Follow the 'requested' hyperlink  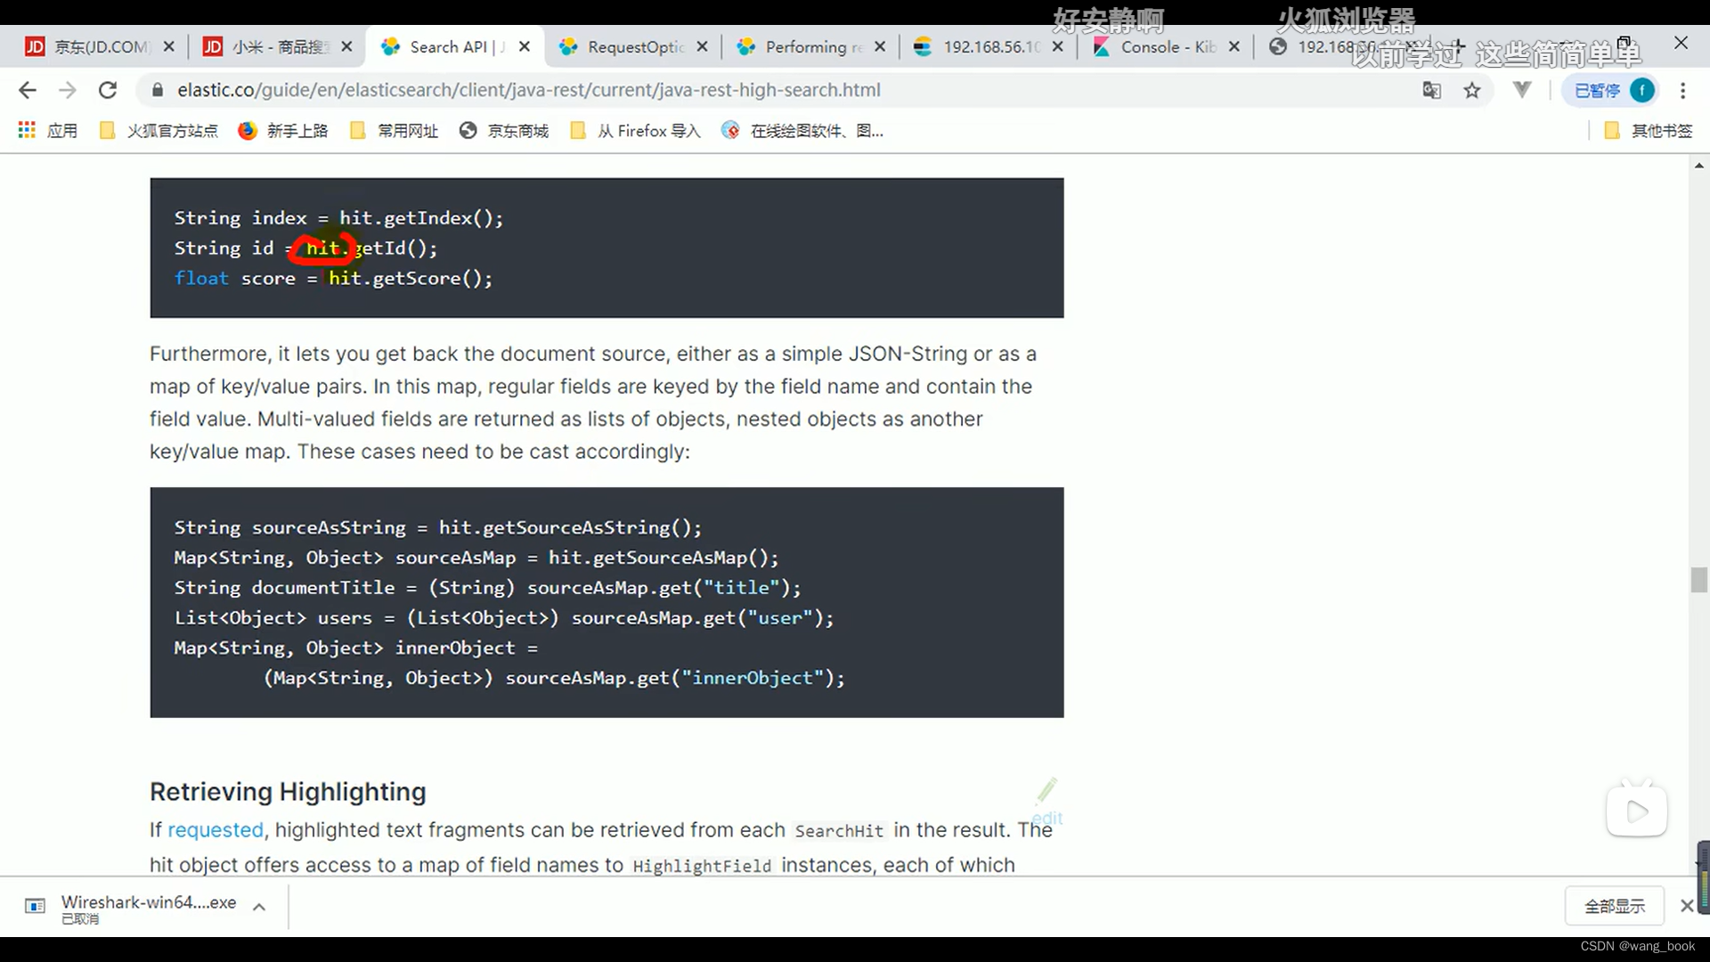point(216,830)
